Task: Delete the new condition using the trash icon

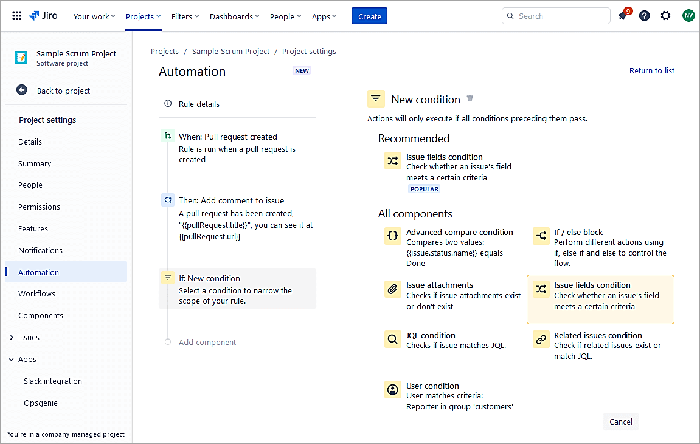Action: tap(470, 98)
